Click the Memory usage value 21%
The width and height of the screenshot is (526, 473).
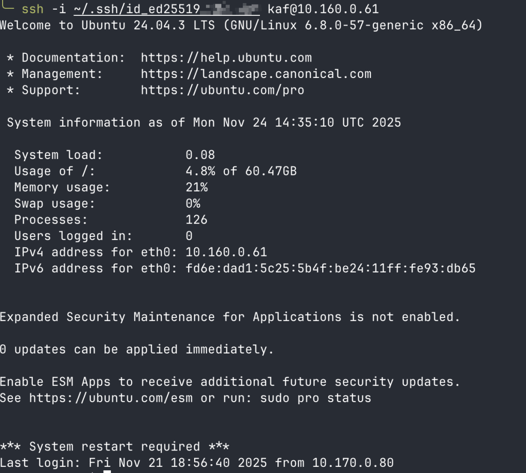coord(197,187)
